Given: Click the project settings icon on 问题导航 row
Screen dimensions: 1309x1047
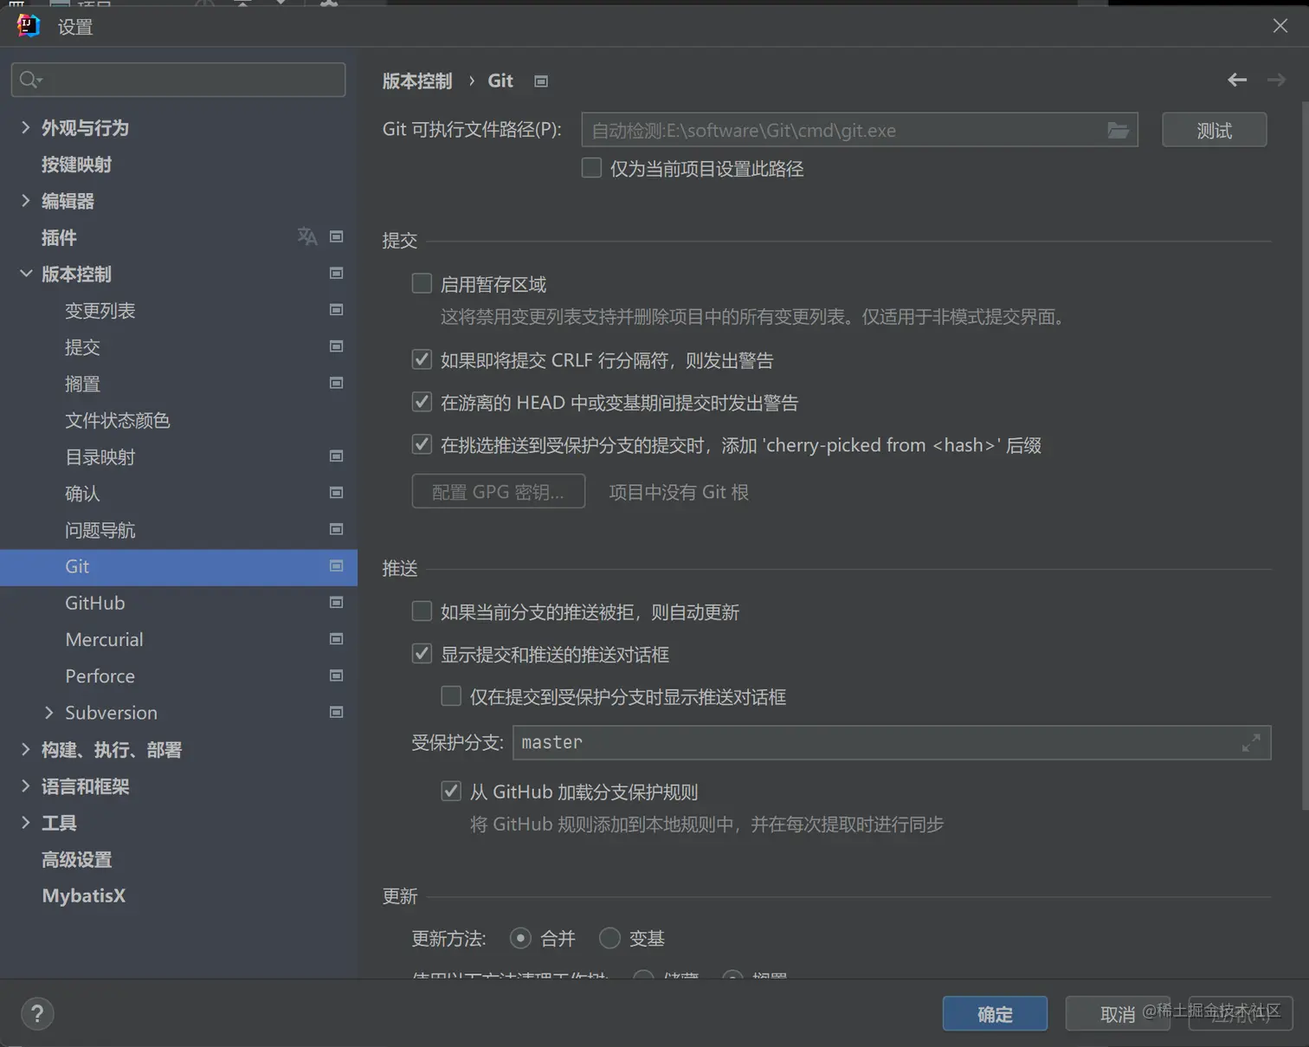Looking at the screenshot, I should point(337,529).
